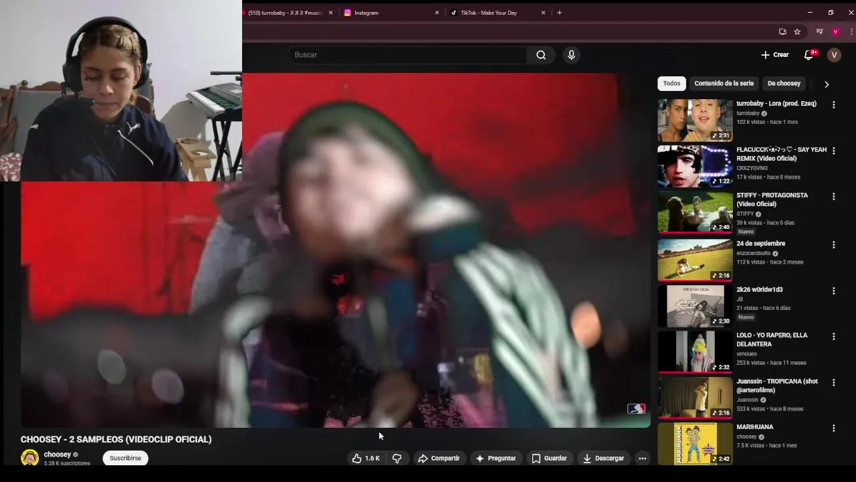Open more actions ellipsis below video

pyautogui.click(x=642, y=459)
